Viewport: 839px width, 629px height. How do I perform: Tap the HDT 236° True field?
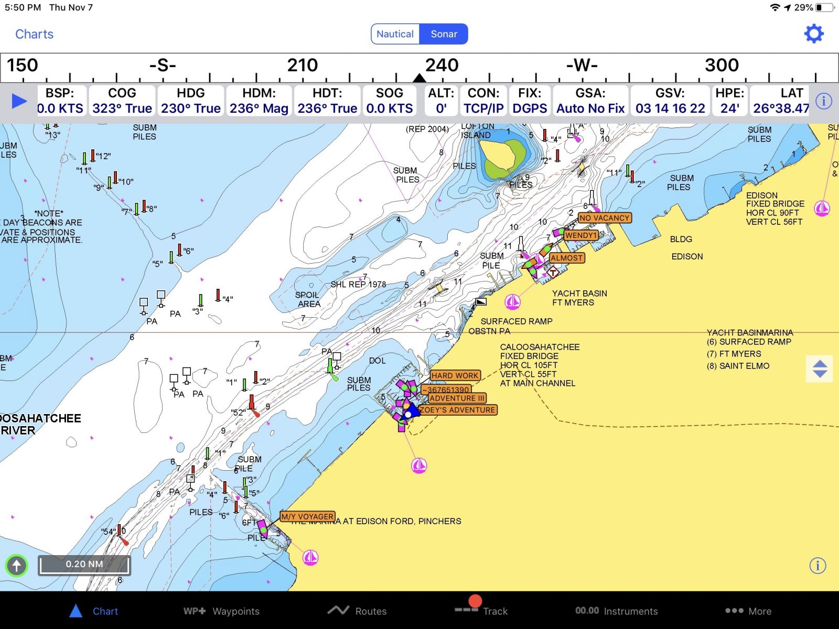pos(328,101)
